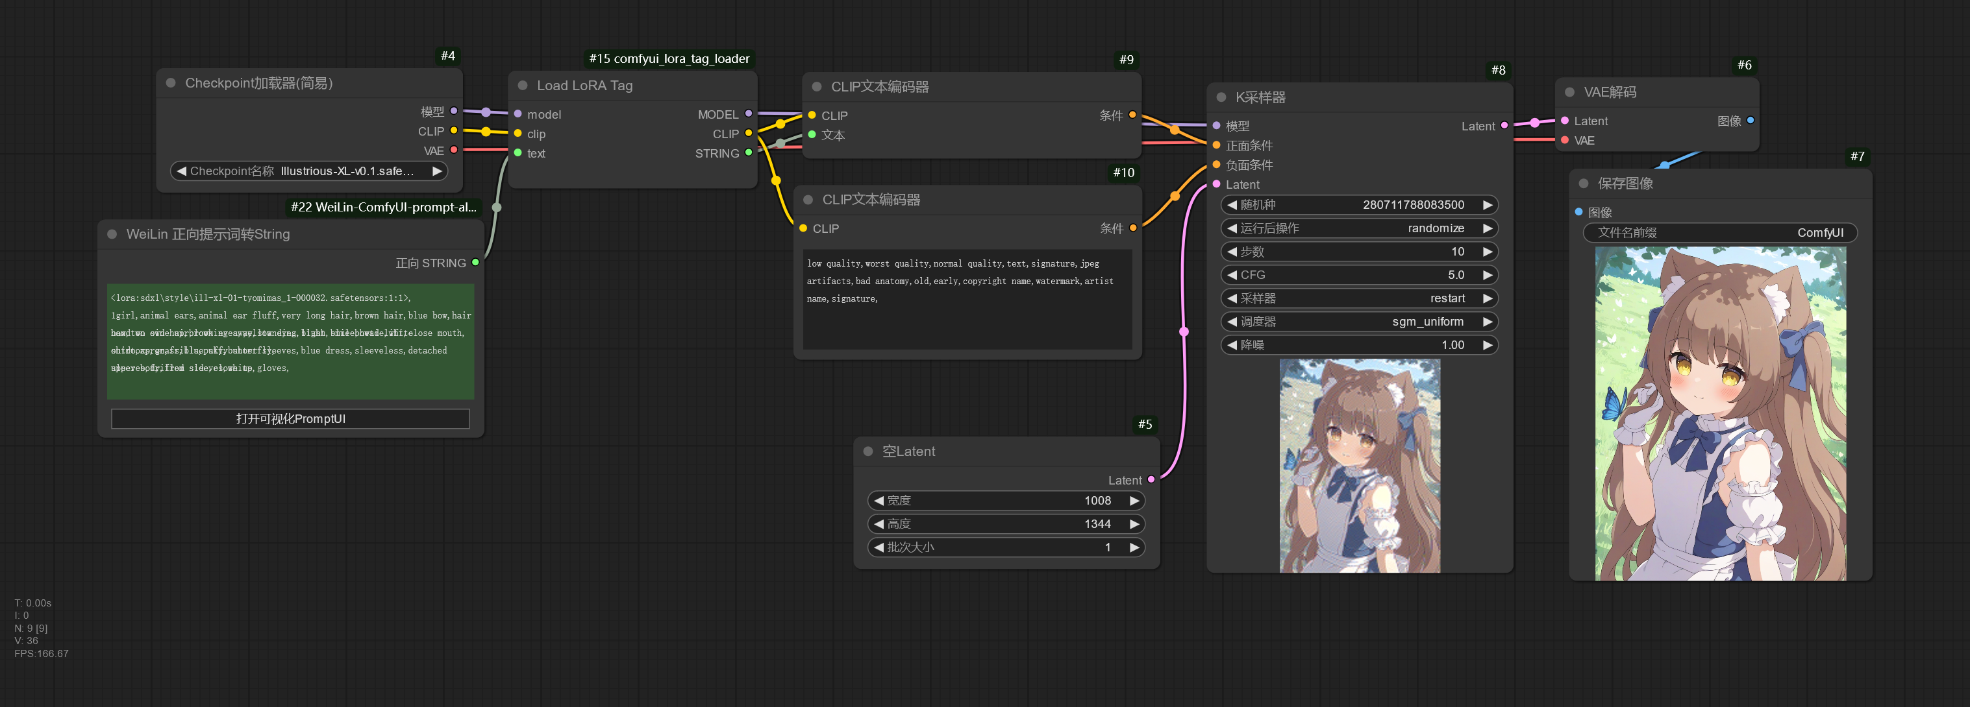The height and width of the screenshot is (707, 1970).
Task: Click the preview image inside K采样器 node
Action: click(1359, 464)
